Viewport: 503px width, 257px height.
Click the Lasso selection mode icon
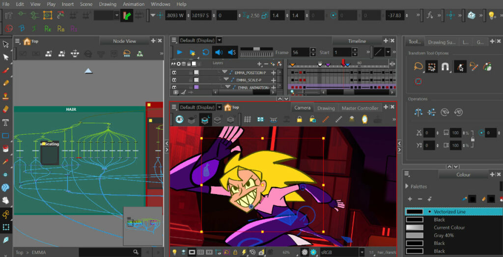418,66
